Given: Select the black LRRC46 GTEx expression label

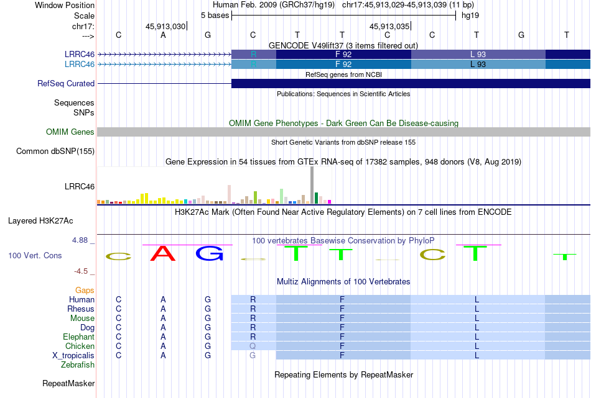Looking at the screenshot, I should pyautogui.click(x=79, y=187).
